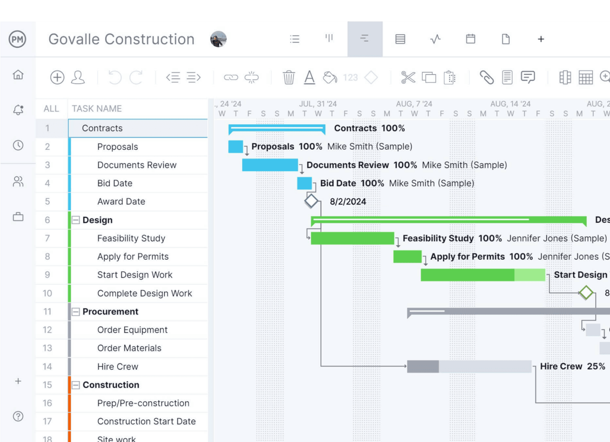Link task dependencies with the chain icon
Screen dimensions: 610x442
[231, 77]
